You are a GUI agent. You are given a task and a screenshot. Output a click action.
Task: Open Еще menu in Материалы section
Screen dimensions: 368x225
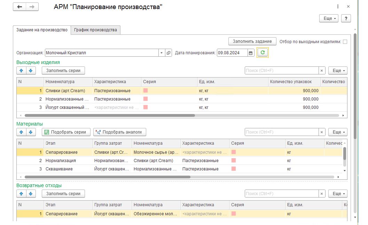[338, 132]
